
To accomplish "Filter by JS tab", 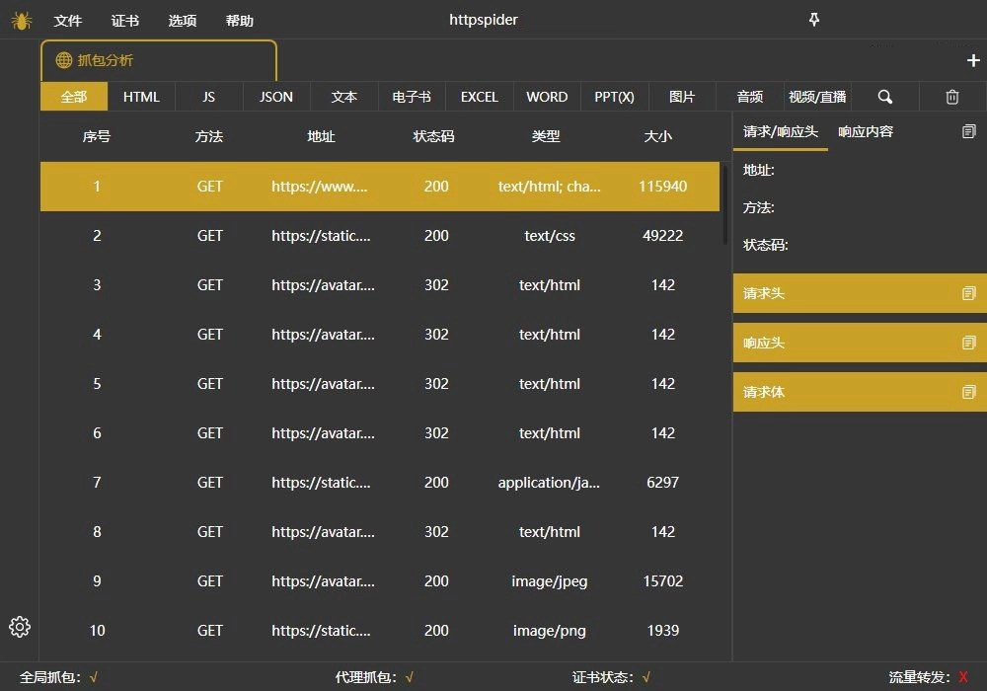I will click(x=209, y=97).
